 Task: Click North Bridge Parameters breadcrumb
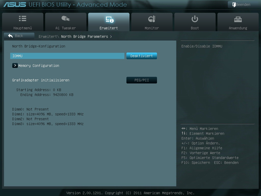pos(85,36)
